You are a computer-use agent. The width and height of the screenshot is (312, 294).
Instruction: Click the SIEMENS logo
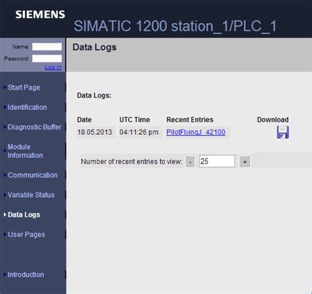[40, 14]
